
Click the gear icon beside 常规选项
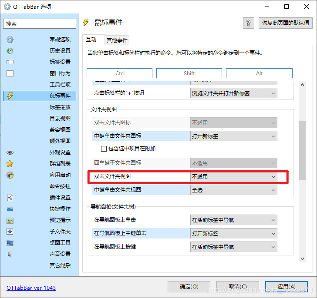[x=10, y=40]
